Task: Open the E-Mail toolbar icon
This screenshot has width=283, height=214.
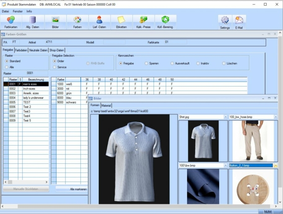Action: 239,22
